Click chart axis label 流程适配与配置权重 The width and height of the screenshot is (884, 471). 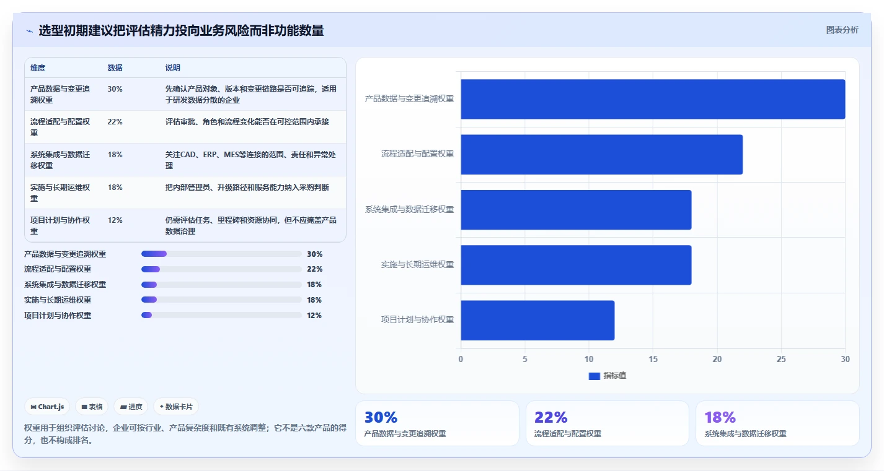(417, 154)
